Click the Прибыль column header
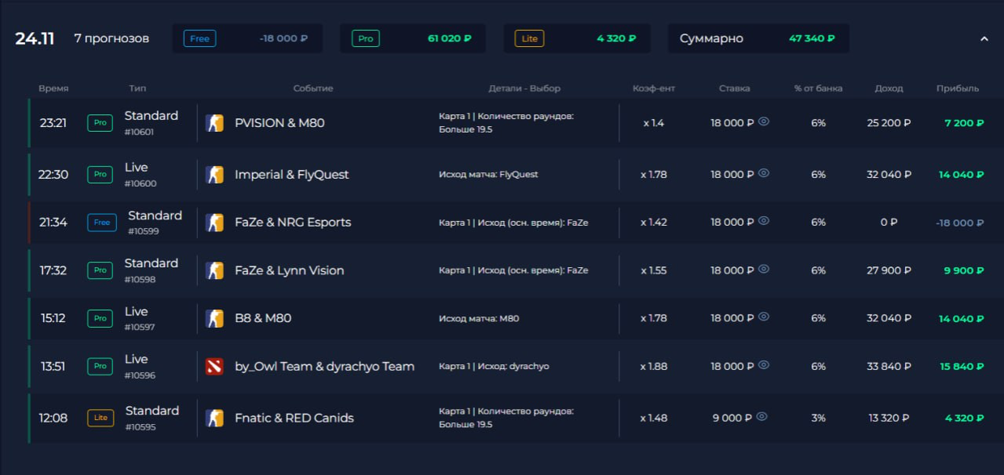Image resolution: width=1004 pixels, height=475 pixels. pos(957,89)
